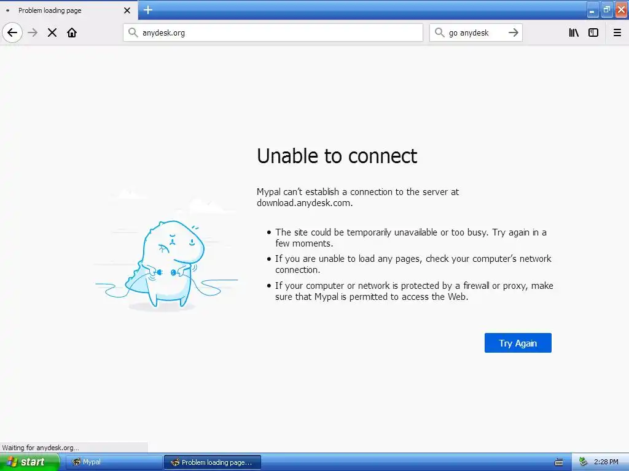The image size is (629, 471).
Task: Click the 'temporarily unavailable' bullet text
Action: tap(411, 238)
